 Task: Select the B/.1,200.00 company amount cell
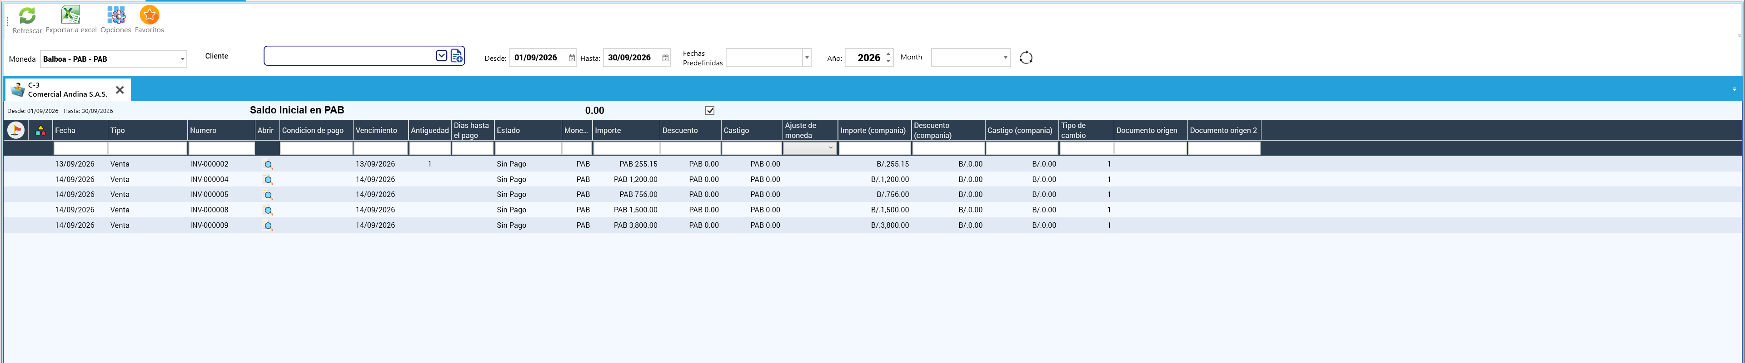click(x=875, y=180)
